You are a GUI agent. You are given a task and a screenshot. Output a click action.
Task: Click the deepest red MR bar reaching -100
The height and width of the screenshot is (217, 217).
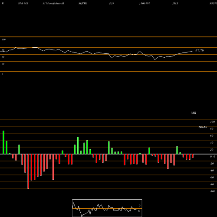click(x=28, y=171)
